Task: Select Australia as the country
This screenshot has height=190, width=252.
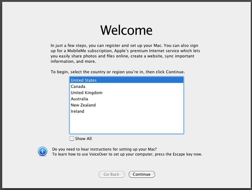Action: coord(126,99)
